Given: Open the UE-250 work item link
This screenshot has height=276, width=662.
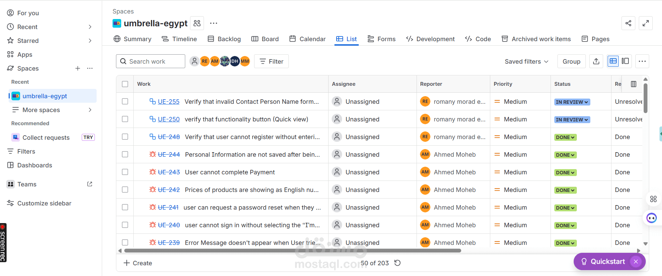Looking at the screenshot, I should pos(169,119).
